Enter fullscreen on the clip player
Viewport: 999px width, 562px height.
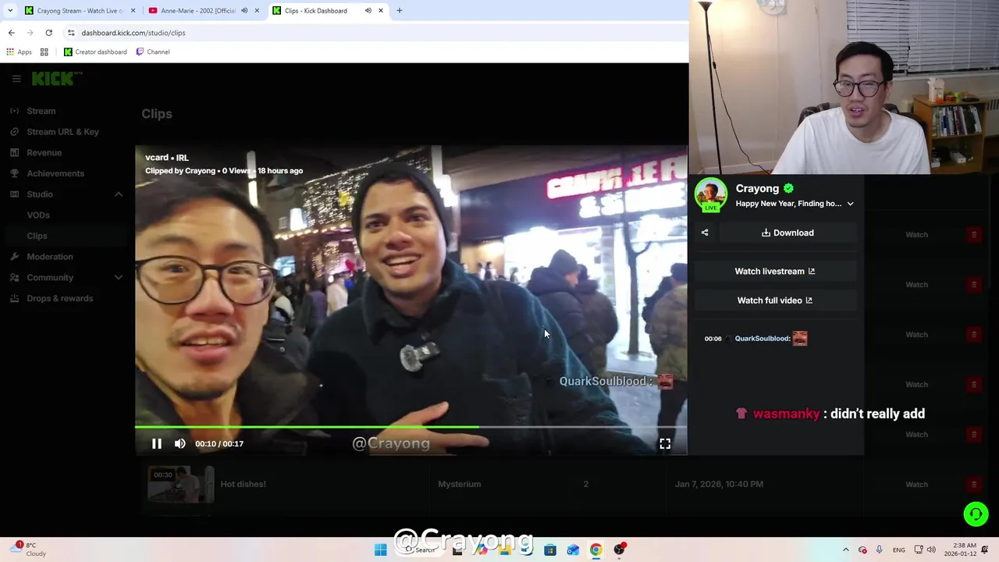pos(665,443)
